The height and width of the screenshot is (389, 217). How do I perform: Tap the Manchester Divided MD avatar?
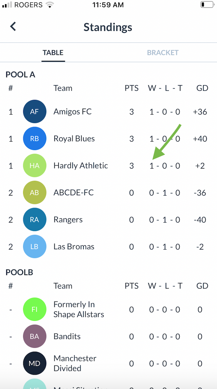tap(35, 363)
